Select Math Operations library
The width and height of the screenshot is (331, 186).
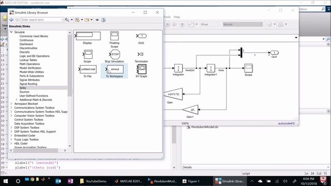[29, 64]
